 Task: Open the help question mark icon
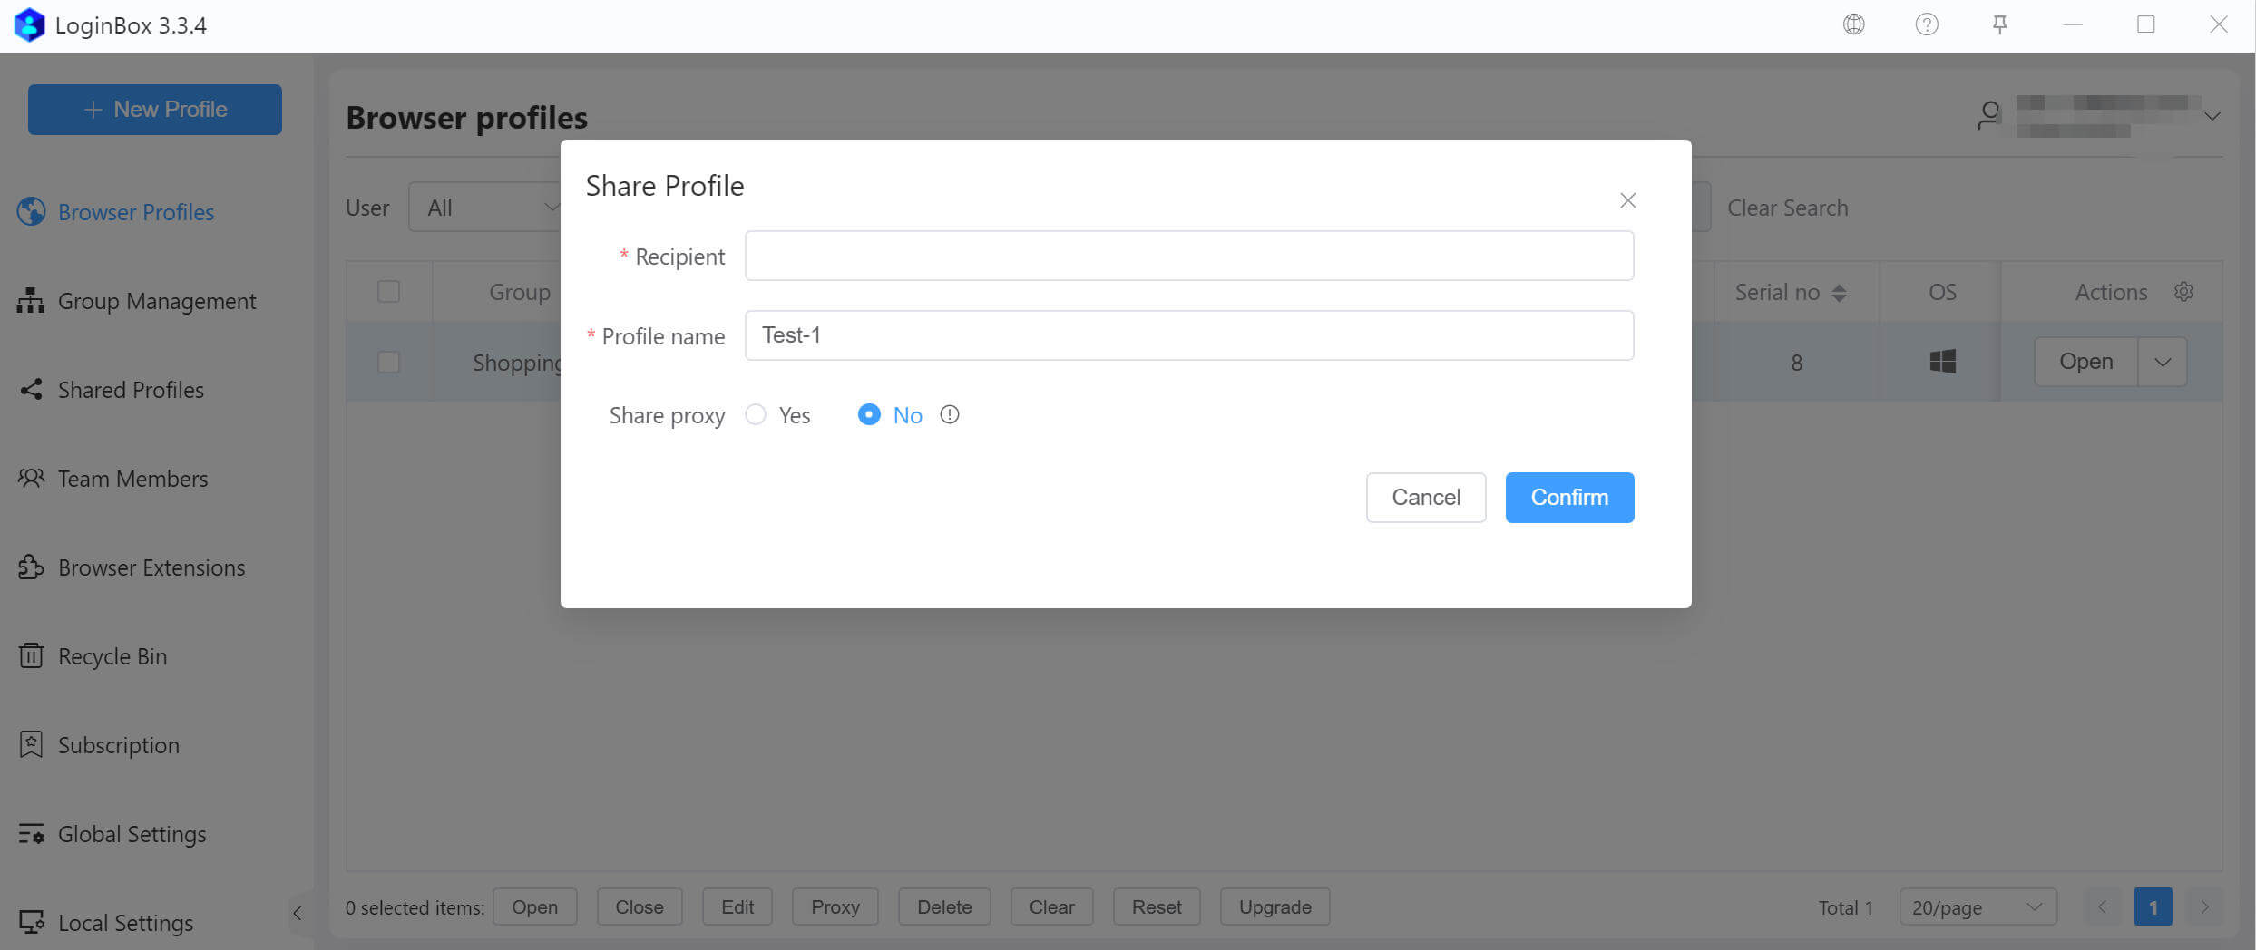coord(1927,24)
